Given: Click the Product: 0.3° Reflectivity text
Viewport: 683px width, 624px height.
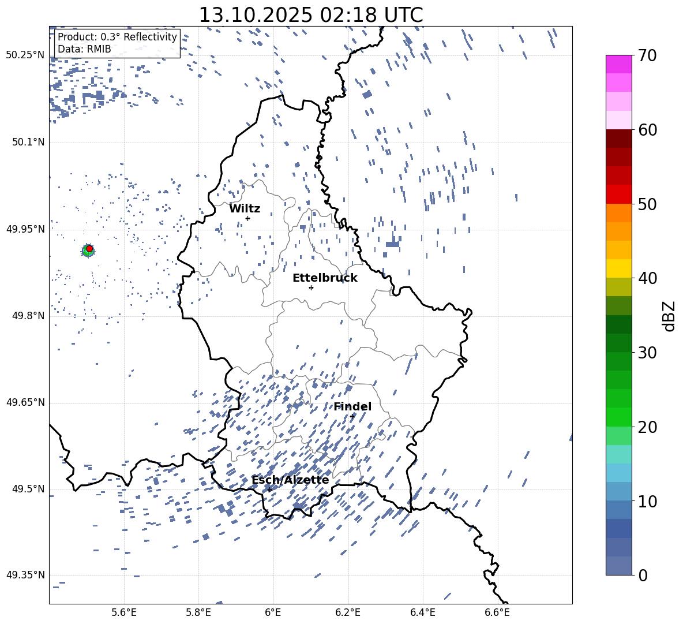Looking at the screenshot, I should coord(117,36).
